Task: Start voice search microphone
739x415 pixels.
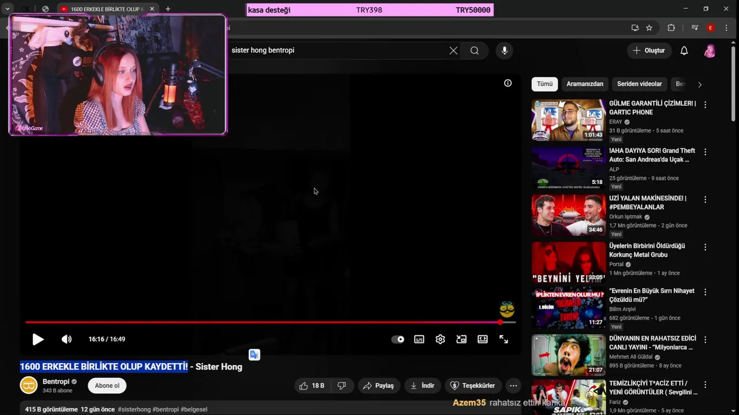Action: coord(505,51)
